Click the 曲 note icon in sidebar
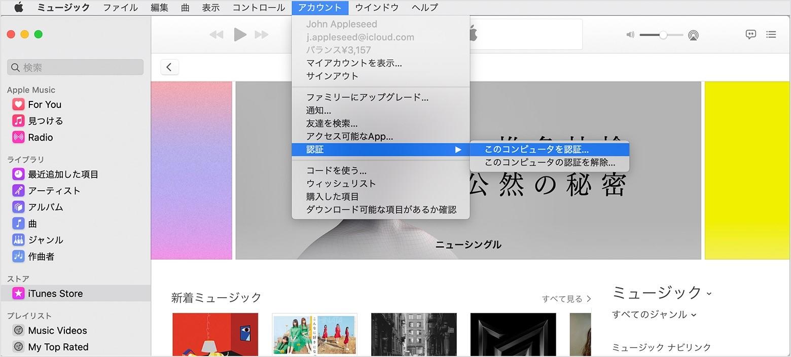The height and width of the screenshot is (357, 791). [18, 224]
